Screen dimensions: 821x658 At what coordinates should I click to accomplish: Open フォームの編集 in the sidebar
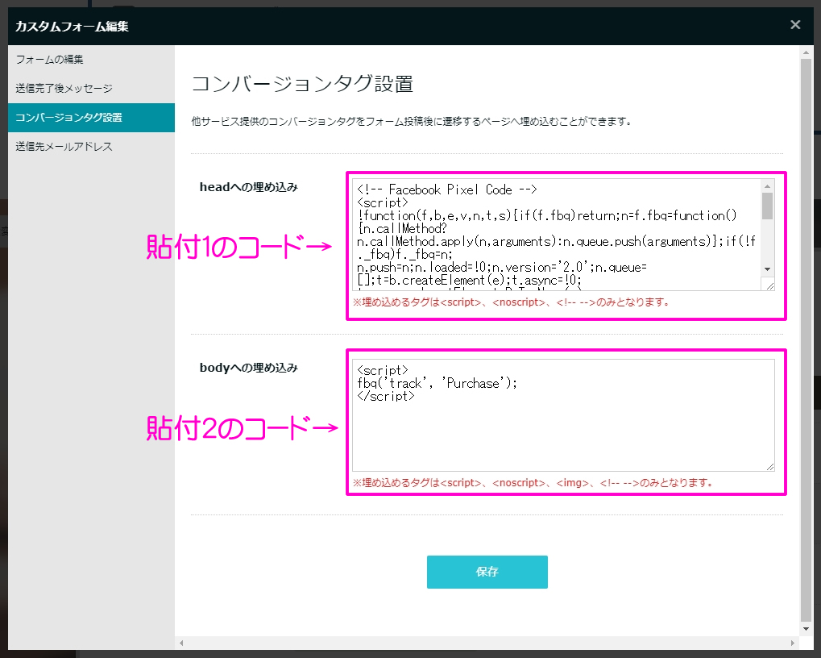49,60
